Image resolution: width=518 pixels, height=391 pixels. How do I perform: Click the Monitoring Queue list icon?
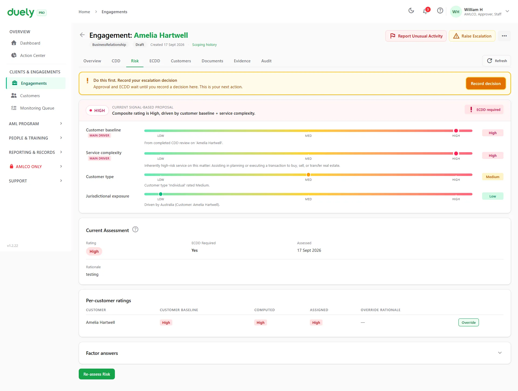(14, 108)
